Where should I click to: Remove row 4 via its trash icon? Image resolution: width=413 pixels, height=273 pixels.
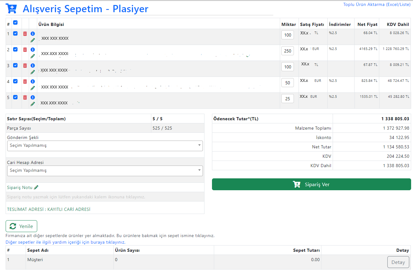pyautogui.click(x=25, y=82)
